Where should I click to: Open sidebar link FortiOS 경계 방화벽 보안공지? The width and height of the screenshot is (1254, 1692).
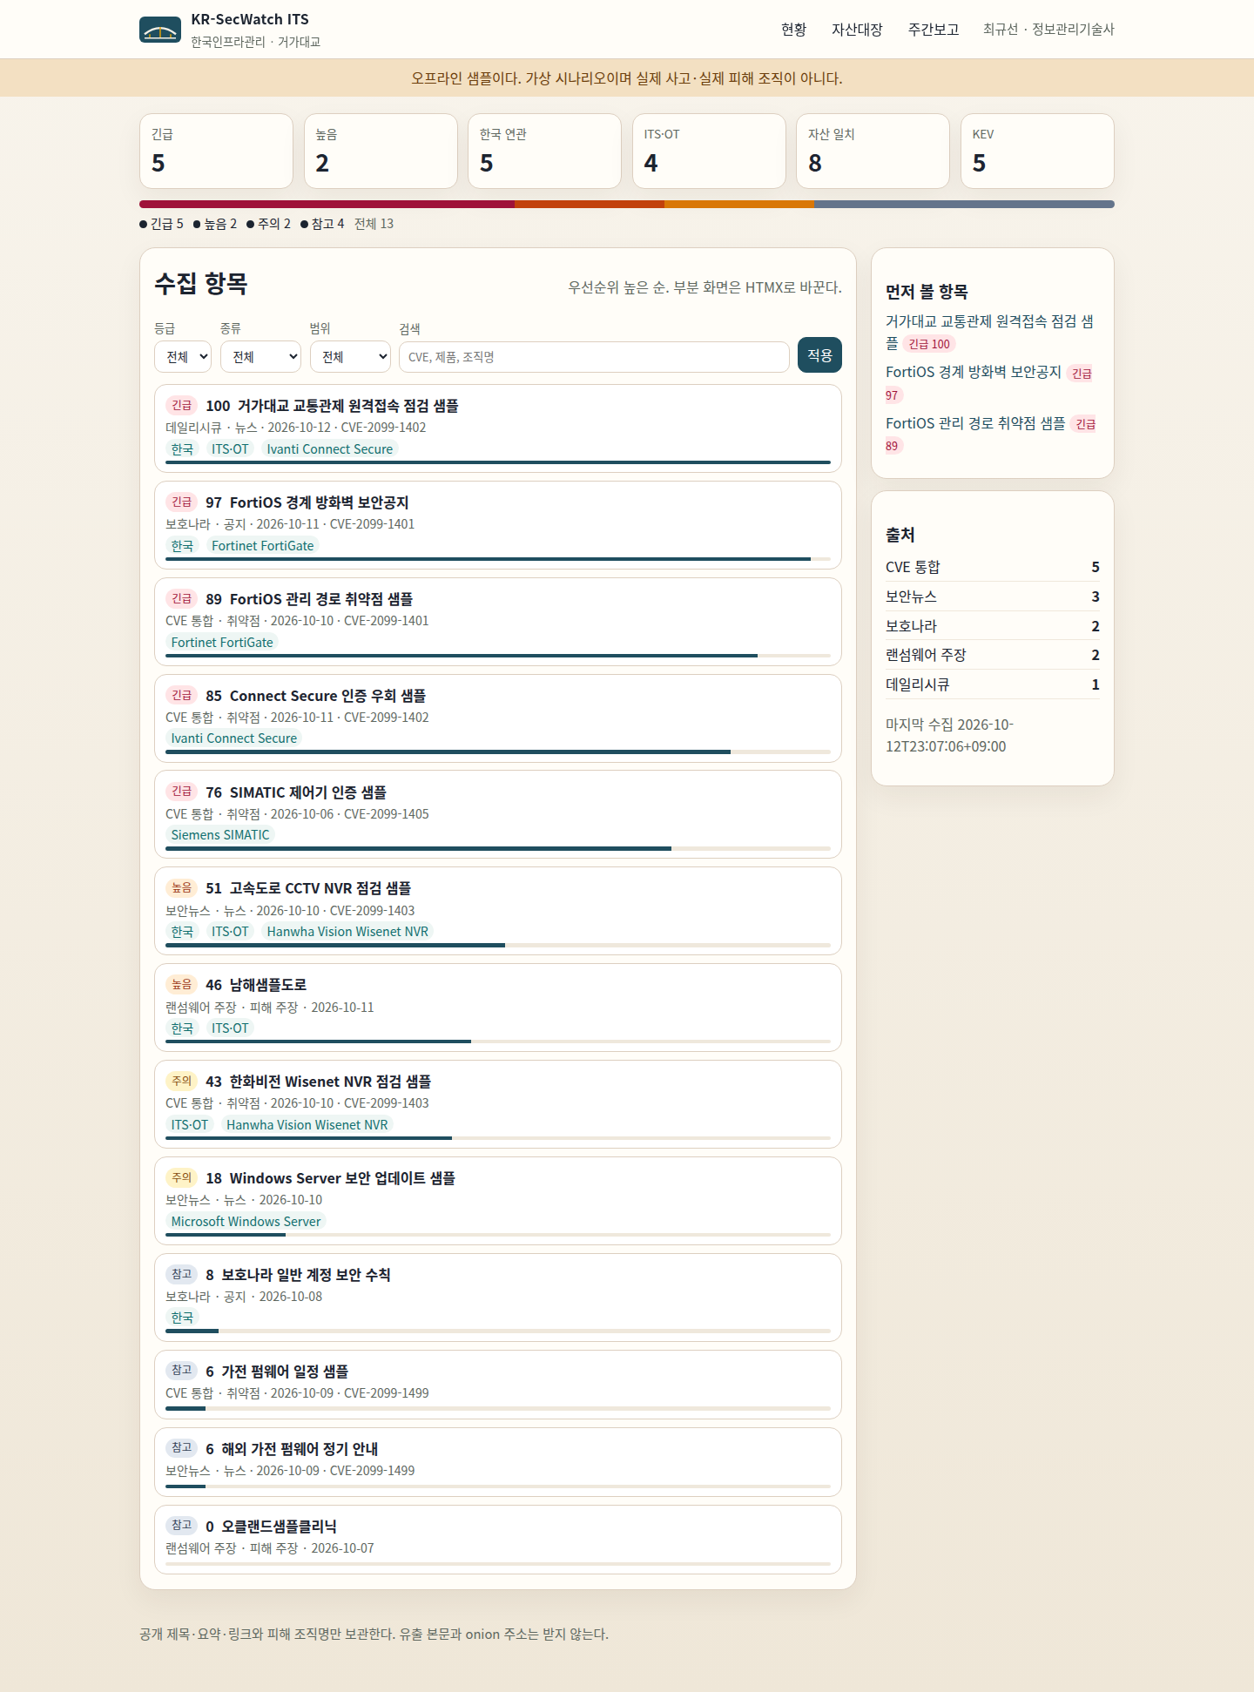click(x=973, y=372)
